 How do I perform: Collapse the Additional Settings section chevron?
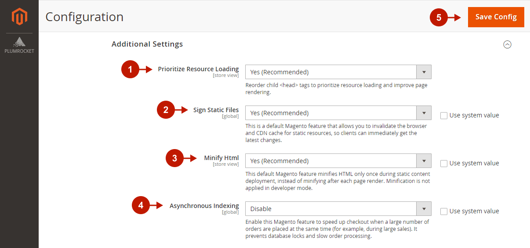(507, 44)
